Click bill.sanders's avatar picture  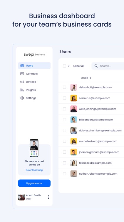74,120
